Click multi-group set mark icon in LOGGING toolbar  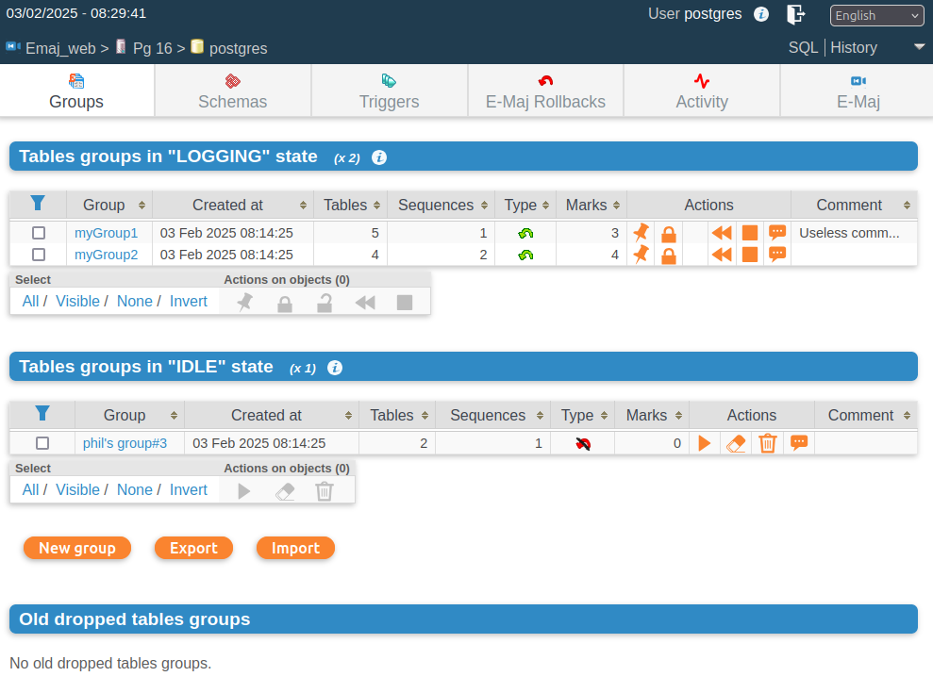[x=244, y=302]
